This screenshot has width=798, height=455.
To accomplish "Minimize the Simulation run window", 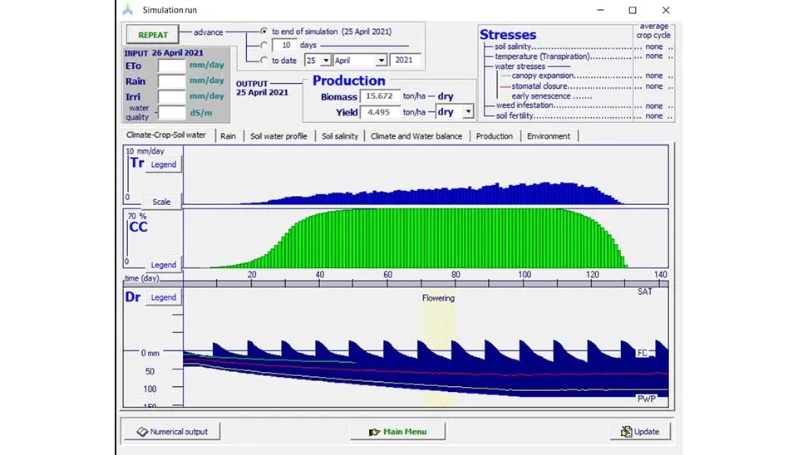I will click(599, 10).
